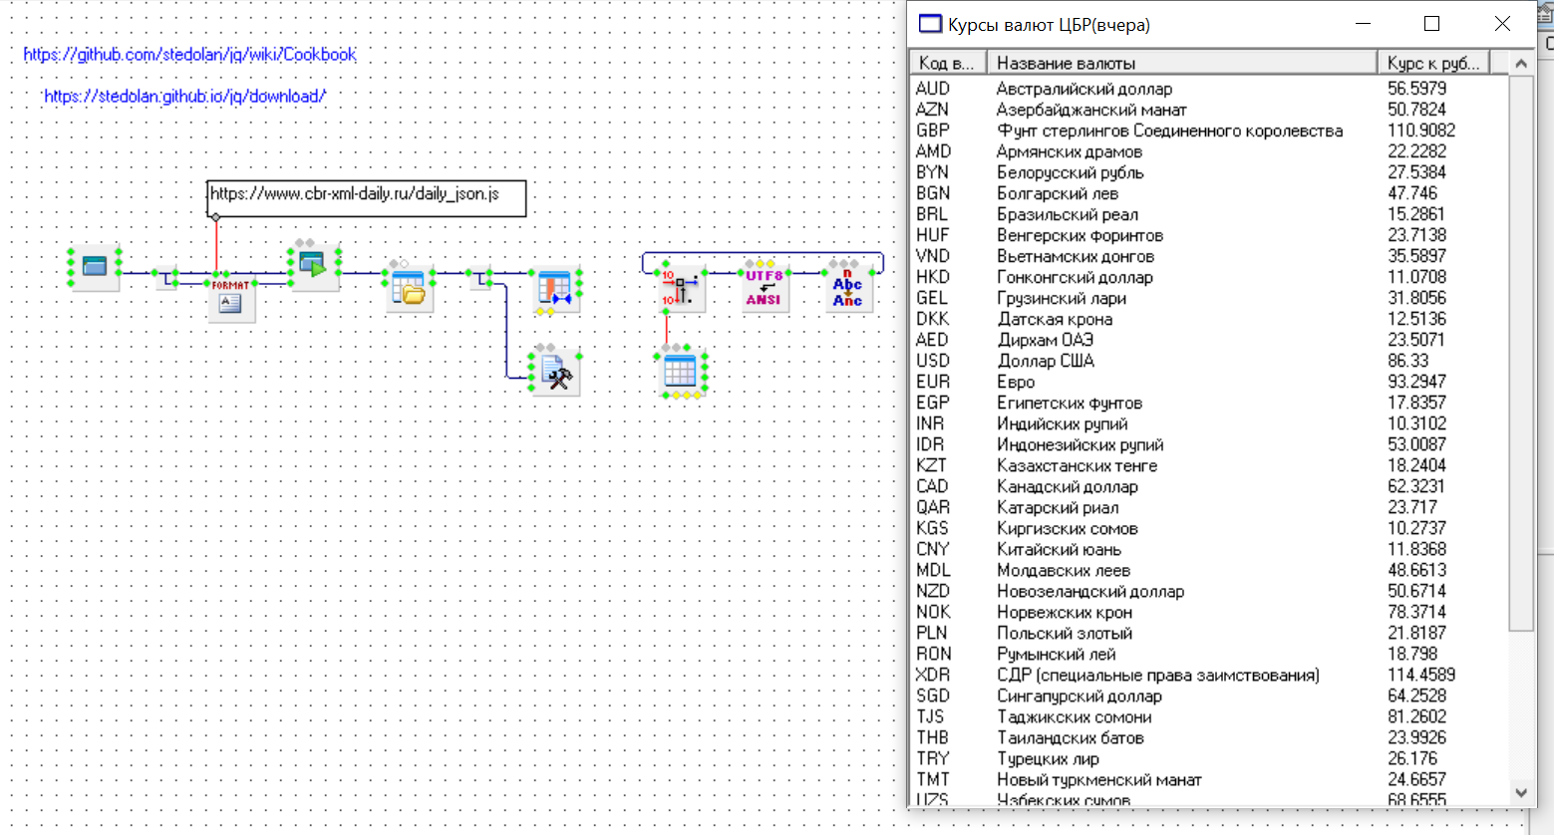Select the window form node icon

tap(95, 267)
